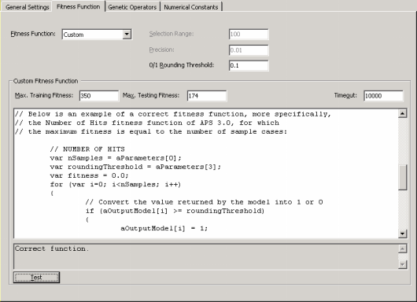Edit the Max. Testing Fitness field

(207, 96)
